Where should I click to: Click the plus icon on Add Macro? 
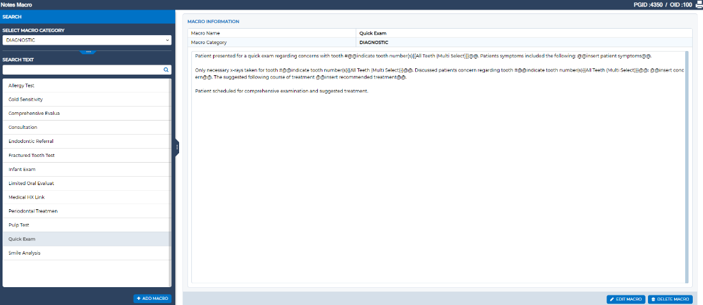[x=139, y=298]
